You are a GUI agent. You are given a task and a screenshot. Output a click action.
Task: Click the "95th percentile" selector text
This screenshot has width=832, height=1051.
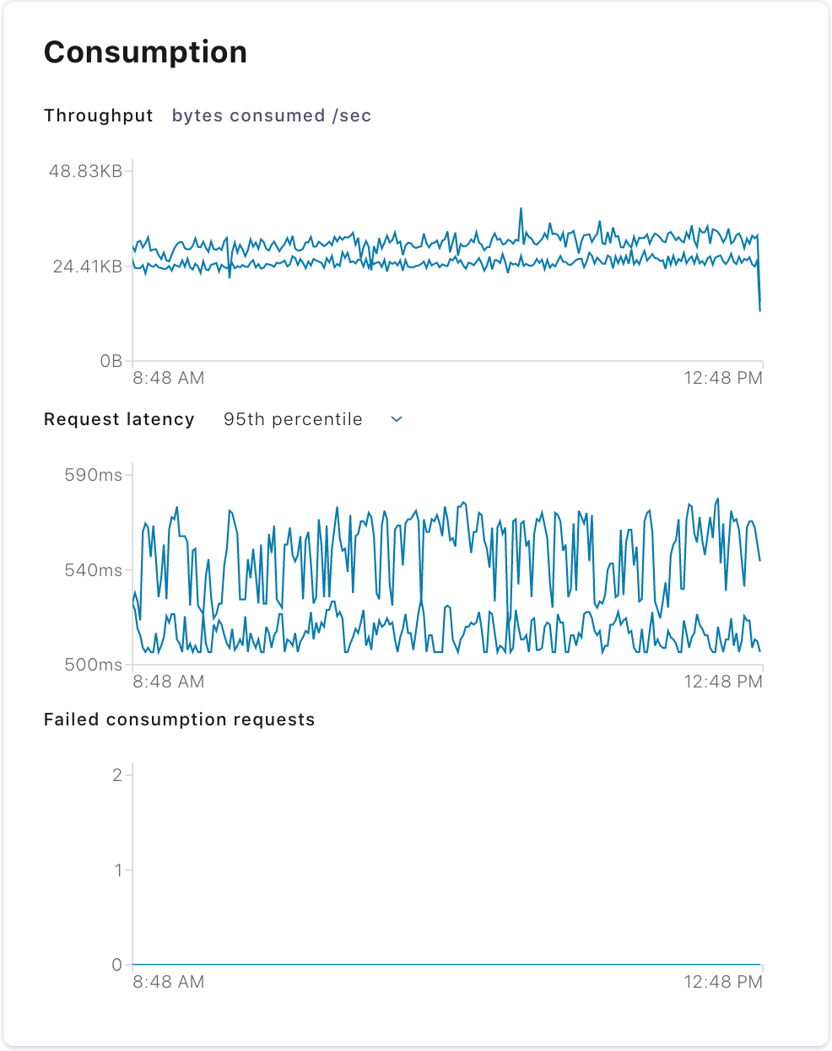pyautogui.click(x=293, y=419)
